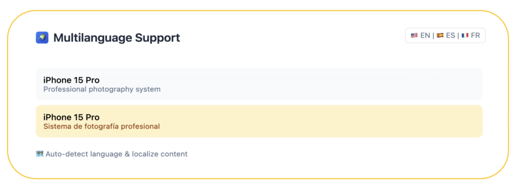Click the divider between ES and FR
518x189 pixels.
458,35
